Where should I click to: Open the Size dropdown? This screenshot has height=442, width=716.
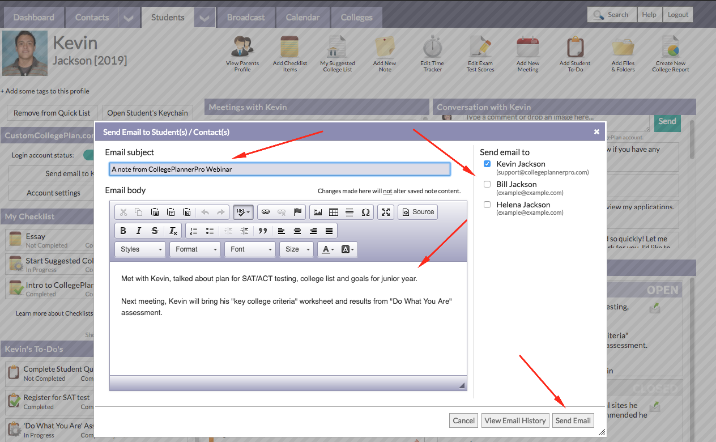pos(296,249)
